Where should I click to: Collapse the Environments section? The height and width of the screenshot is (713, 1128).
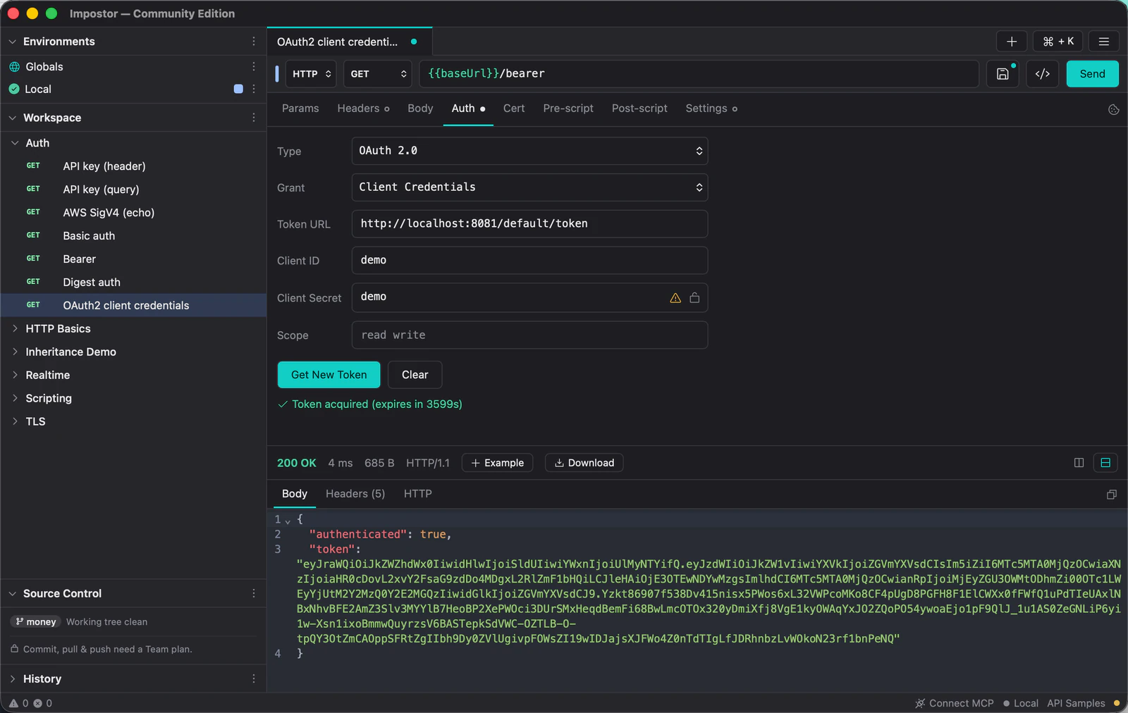[13, 42]
